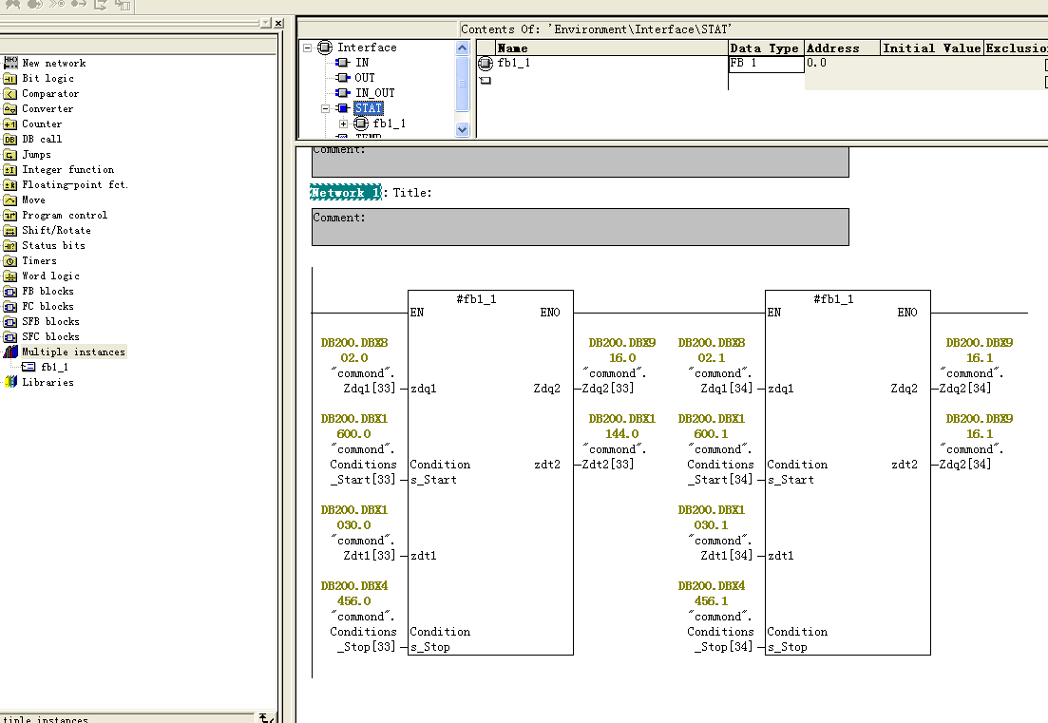This screenshot has width=1048, height=723.
Task: Click Conditions_Start[33] operand
Action: tap(363, 472)
